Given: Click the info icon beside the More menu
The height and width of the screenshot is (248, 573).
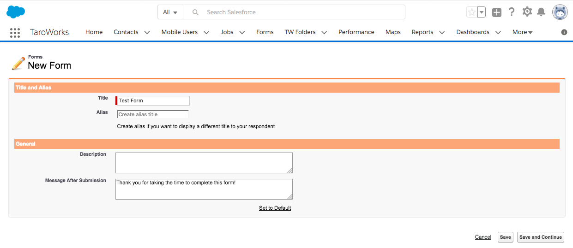Looking at the screenshot, I should [x=564, y=32].
